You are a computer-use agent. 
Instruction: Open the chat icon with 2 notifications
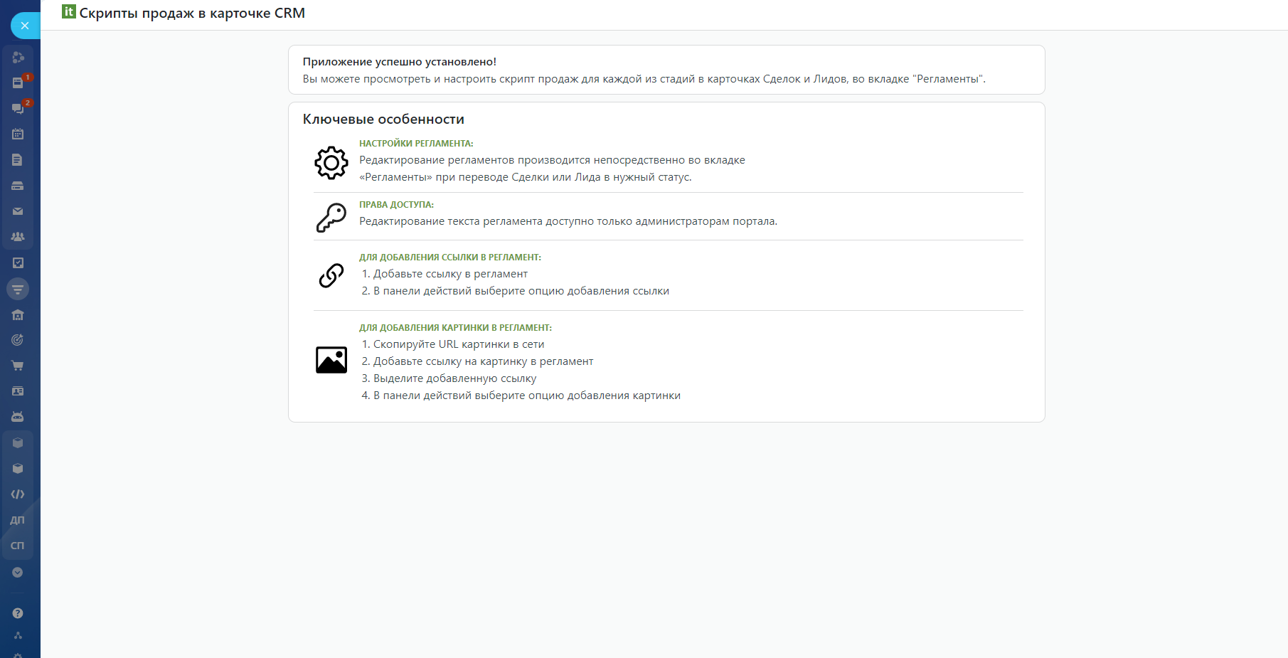(18, 108)
